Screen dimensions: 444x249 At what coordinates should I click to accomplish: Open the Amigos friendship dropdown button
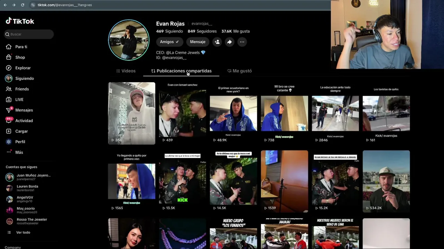click(169, 42)
